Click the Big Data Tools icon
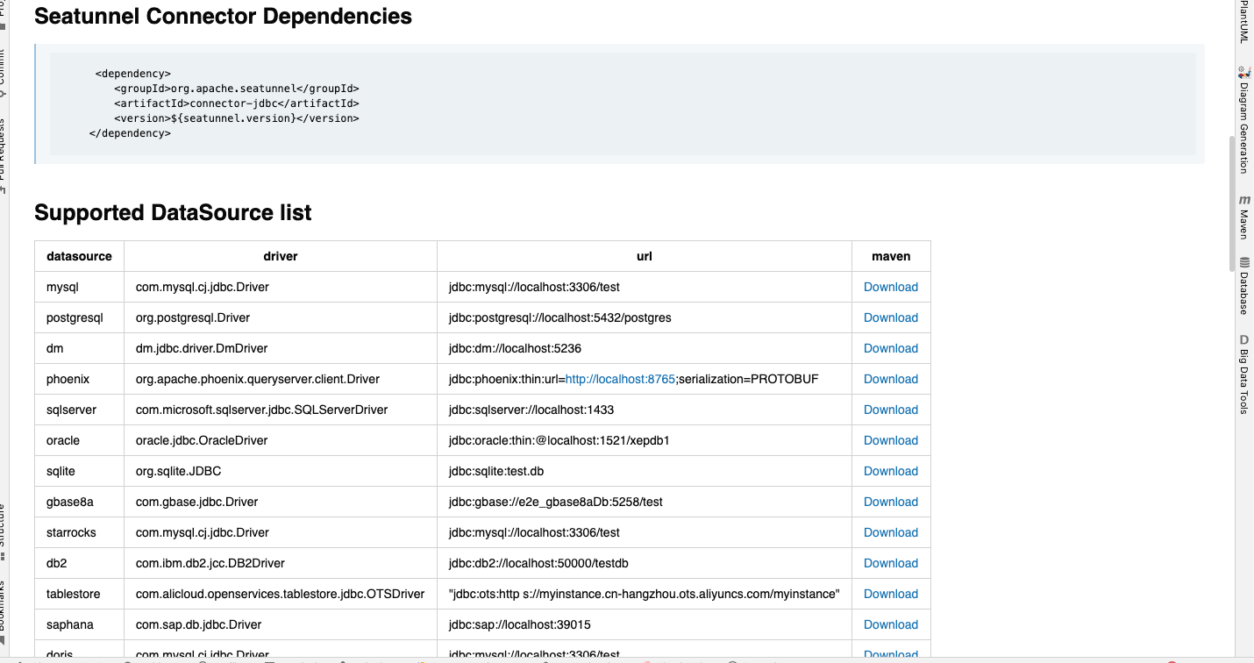The width and height of the screenshot is (1254, 663). point(1243,374)
